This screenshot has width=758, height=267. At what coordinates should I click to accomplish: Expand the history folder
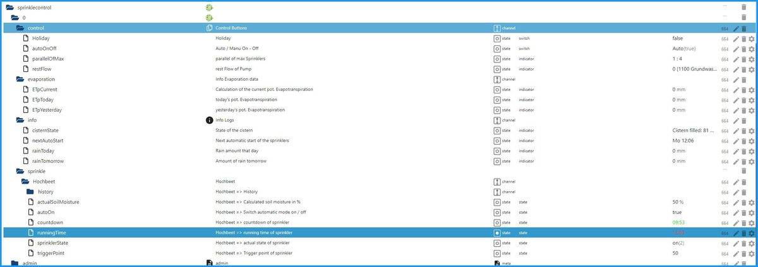[x=30, y=192]
